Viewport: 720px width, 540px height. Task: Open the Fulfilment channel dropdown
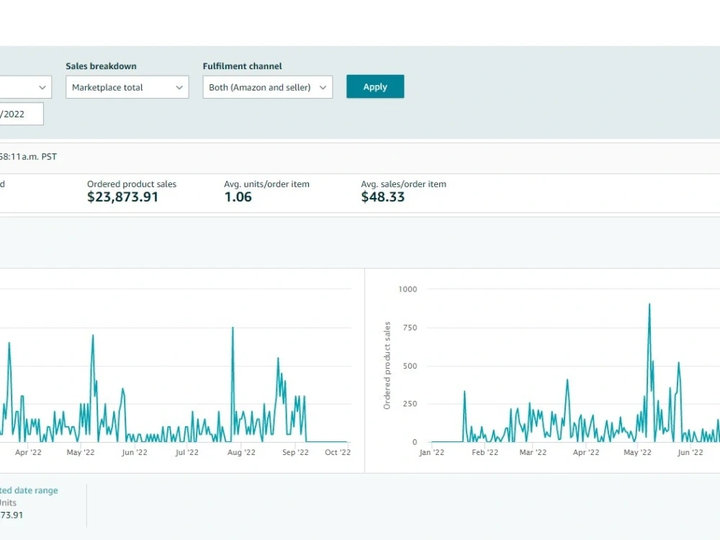pos(268,87)
